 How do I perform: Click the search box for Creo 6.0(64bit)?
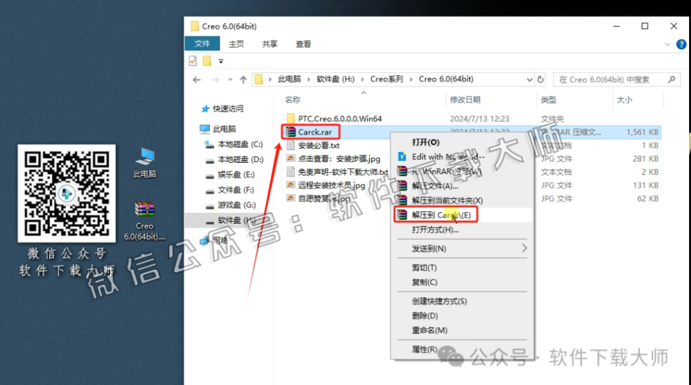click(x=617, y=80)
